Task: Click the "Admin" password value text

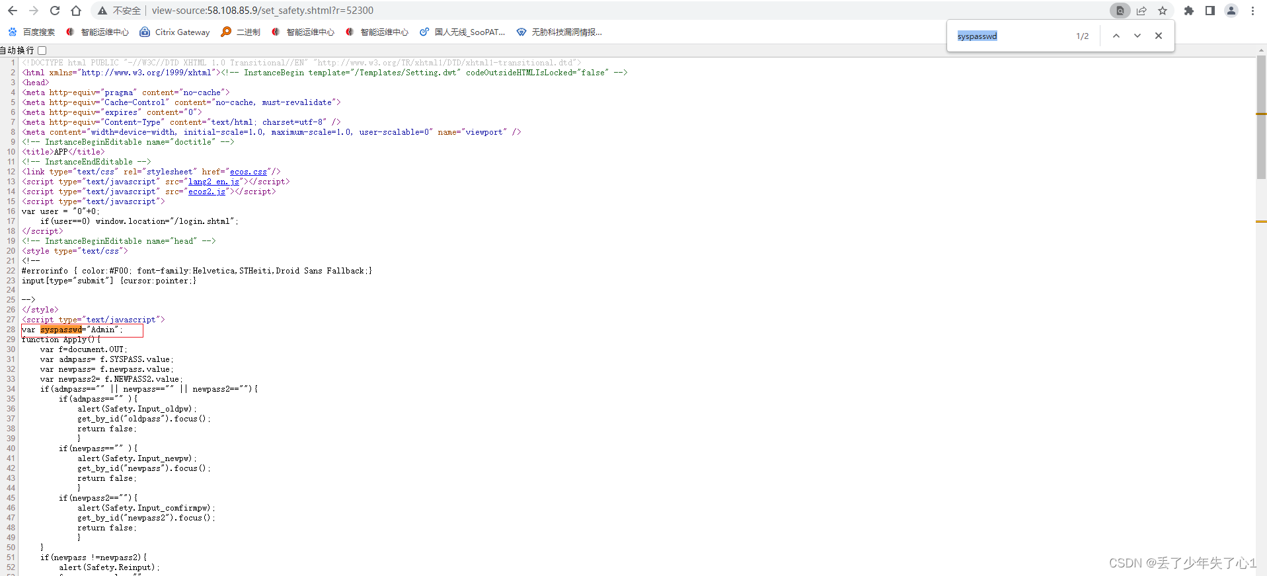Action: 102,330
